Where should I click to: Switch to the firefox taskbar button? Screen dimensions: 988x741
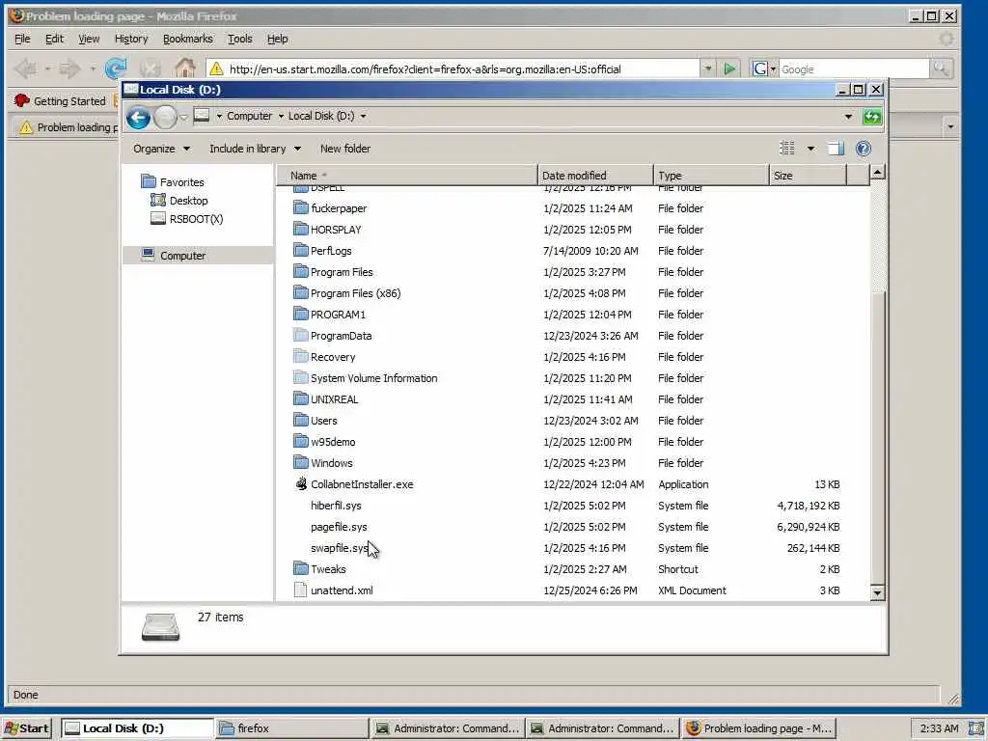(x=291, y=728)
